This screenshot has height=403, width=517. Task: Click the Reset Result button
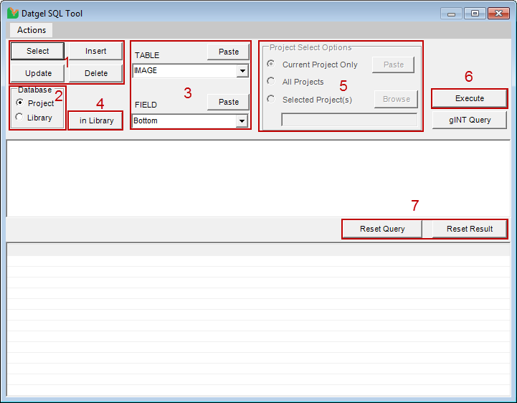click(x=469, y=229)
